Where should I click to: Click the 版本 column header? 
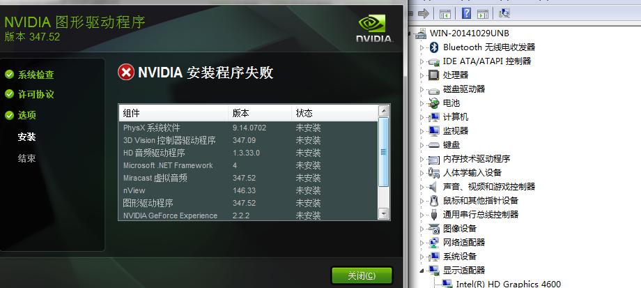click(260, 114)
